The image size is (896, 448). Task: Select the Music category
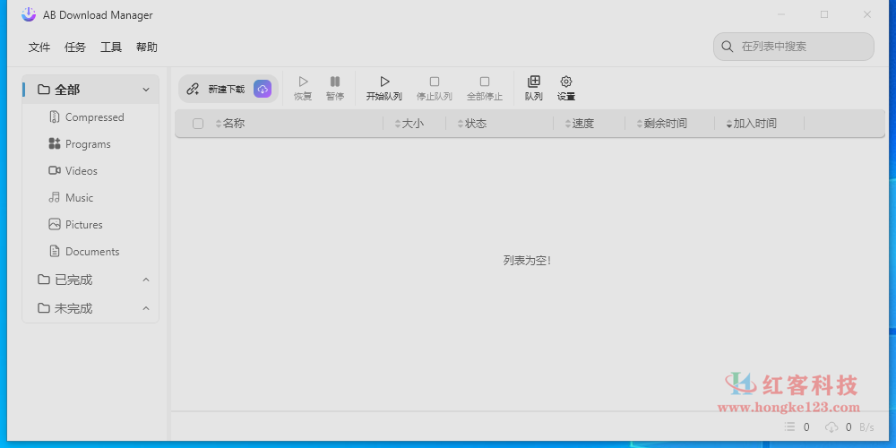tap(90, 198)
